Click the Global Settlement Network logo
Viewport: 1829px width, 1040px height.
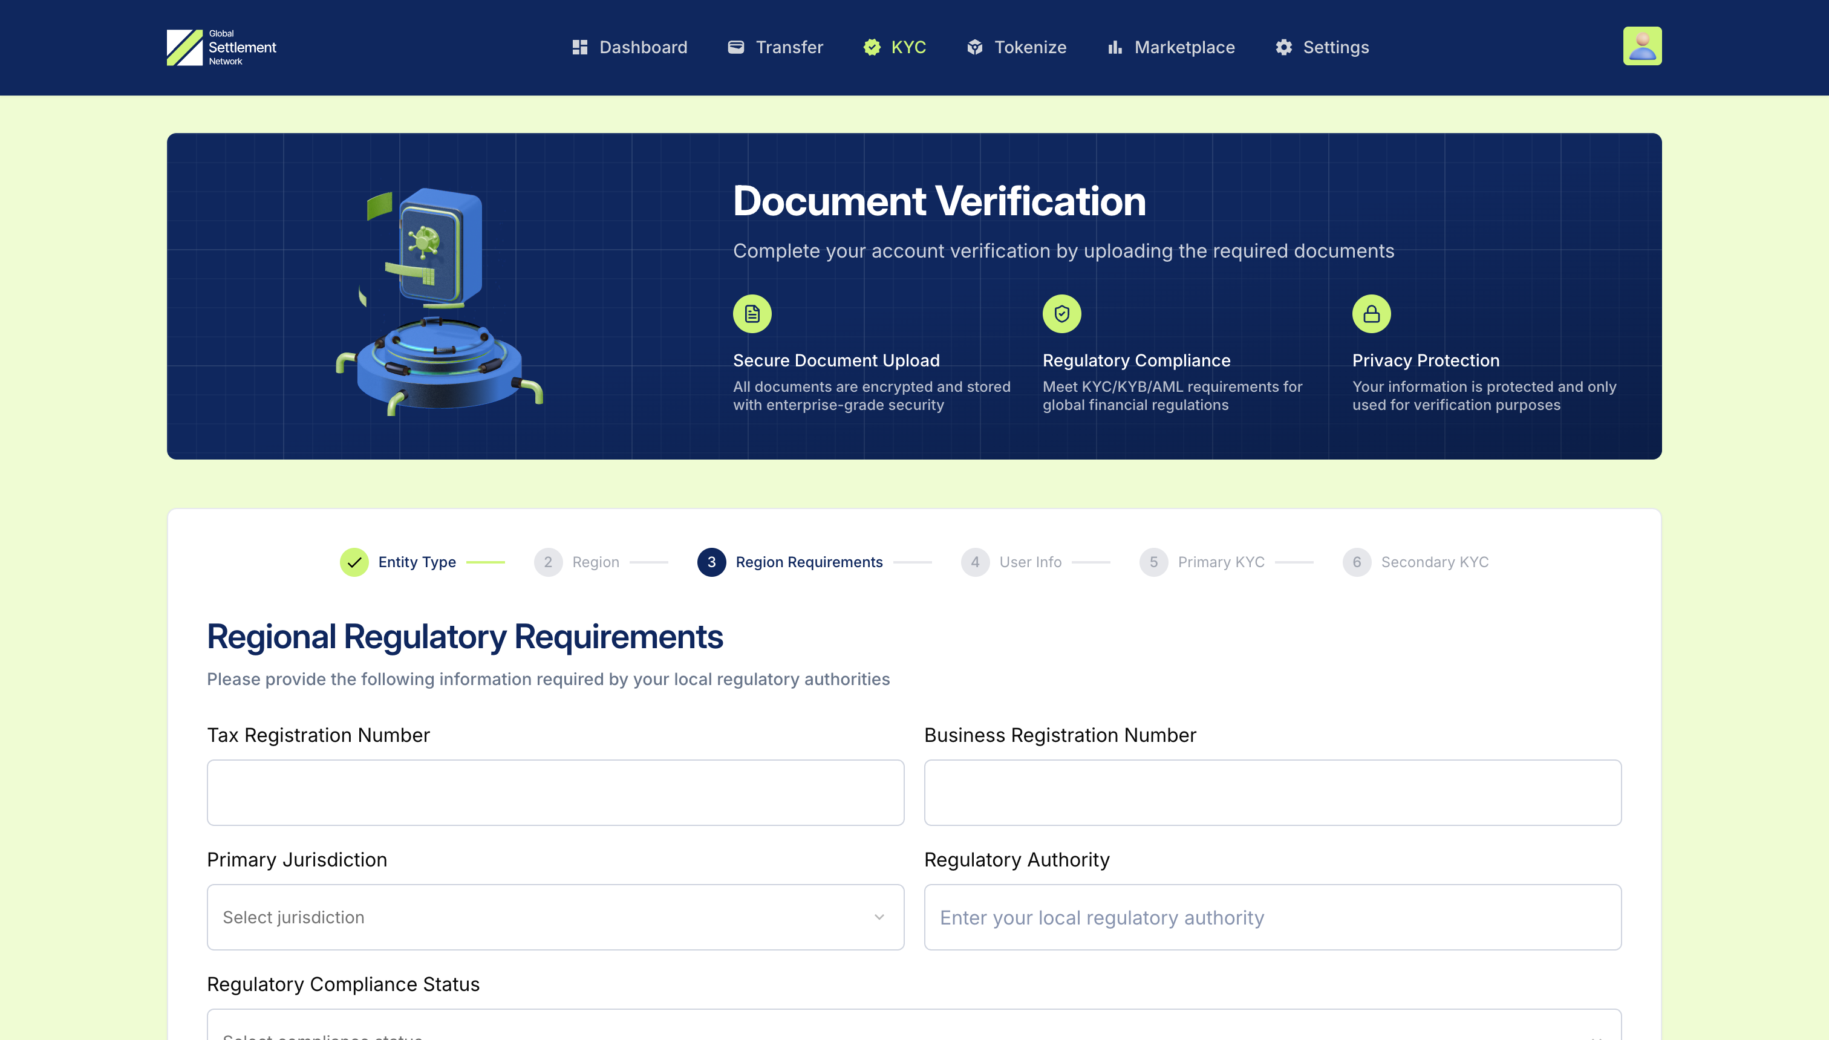[221, 47]
